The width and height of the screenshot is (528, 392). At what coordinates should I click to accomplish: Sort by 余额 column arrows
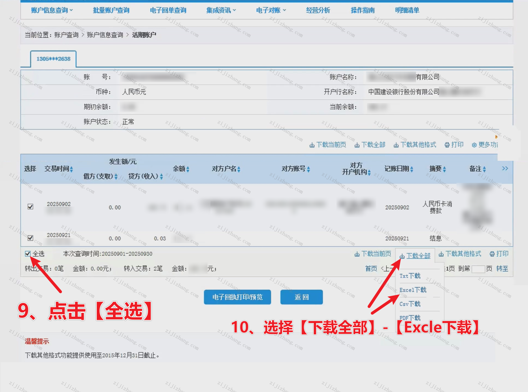pyautogui.click(x=188, y=169)
